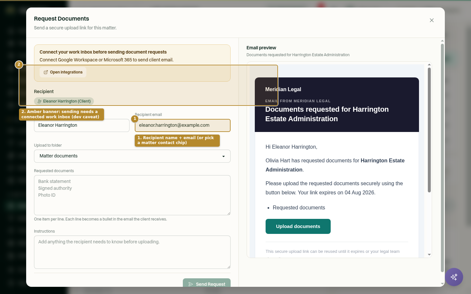Viewport: 471px width, 294px height.
Task: Click the Email preview heading
Action: coord(261,48)
